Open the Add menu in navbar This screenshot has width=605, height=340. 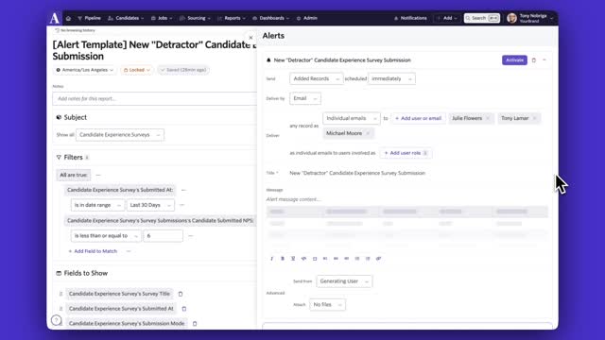(446, 18)
